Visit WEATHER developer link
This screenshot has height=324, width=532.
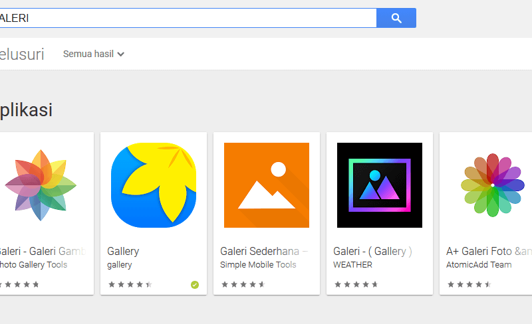tap(352, 265)
